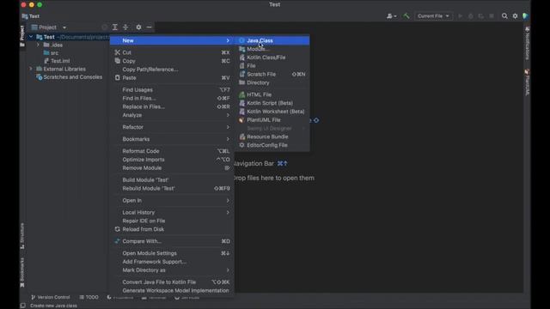Choose HTML File in submenu

click(x=272, y=94)
